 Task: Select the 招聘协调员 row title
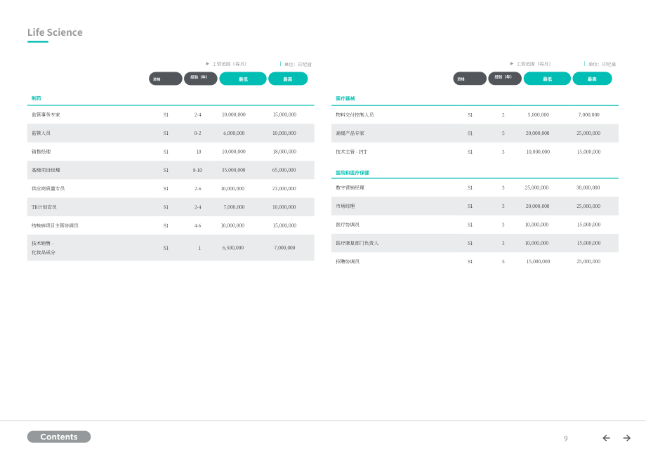coord(348,261)
